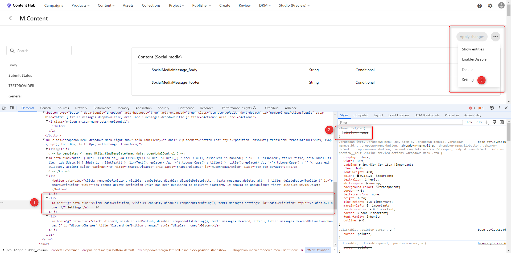Open the Event Listeners tab
The height and width of the screenshot is (253, 511).
tap(399, 115)
